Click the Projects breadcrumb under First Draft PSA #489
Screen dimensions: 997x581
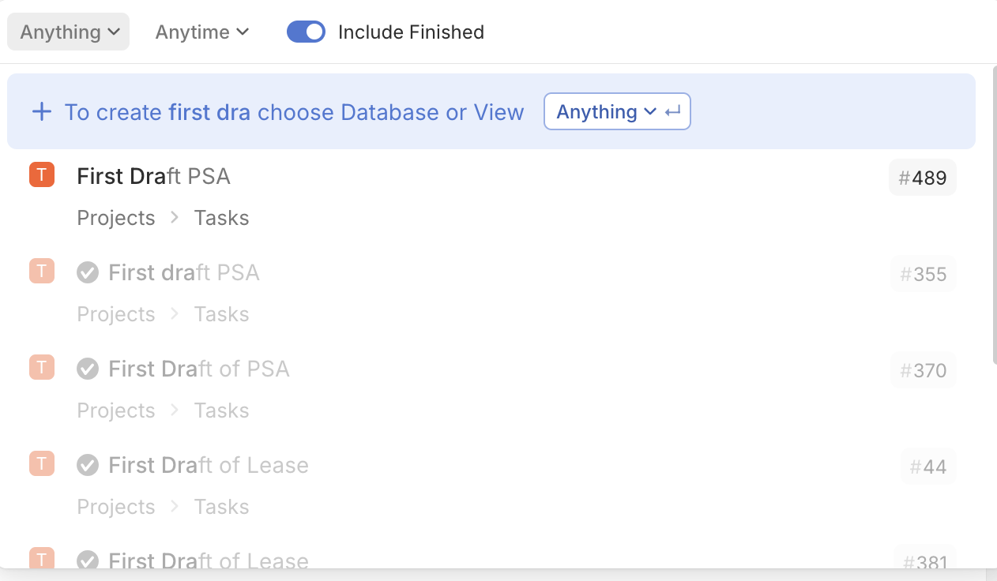116,218
